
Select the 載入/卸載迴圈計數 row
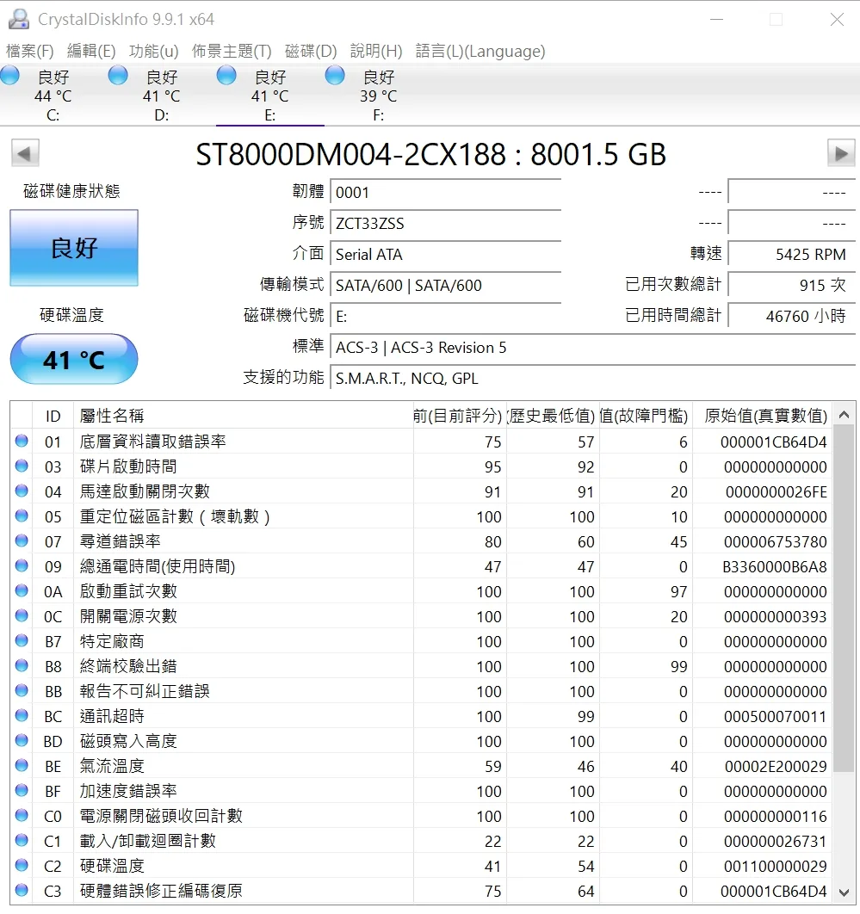pos(422,841)
